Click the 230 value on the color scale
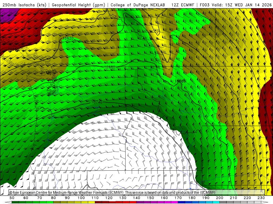 coord(261,198)
